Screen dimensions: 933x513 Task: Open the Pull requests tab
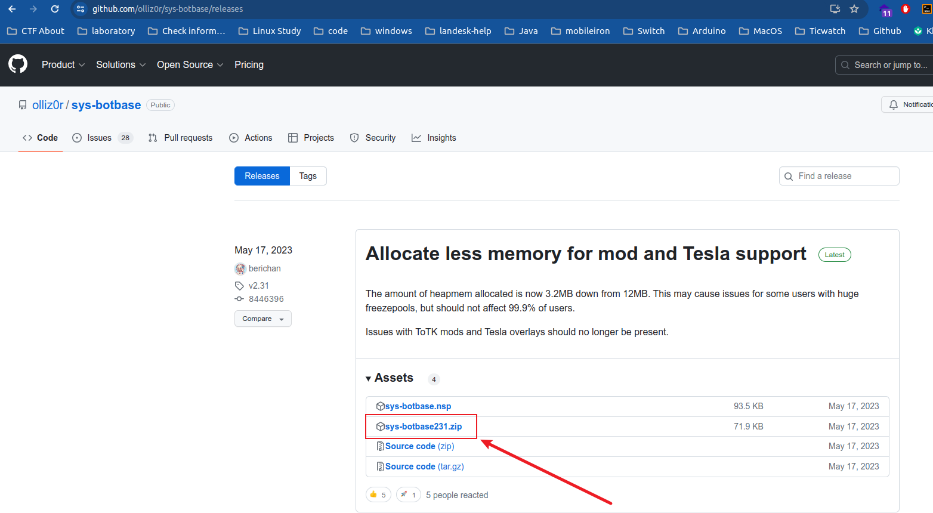coord(187,138)
